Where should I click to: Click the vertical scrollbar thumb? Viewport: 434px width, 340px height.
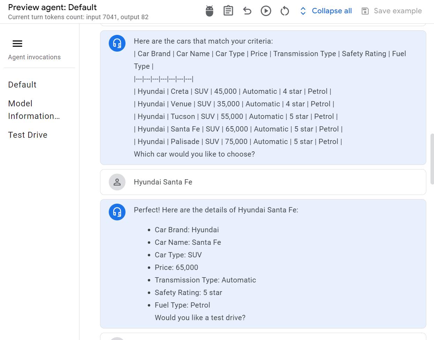click(432, 159)
